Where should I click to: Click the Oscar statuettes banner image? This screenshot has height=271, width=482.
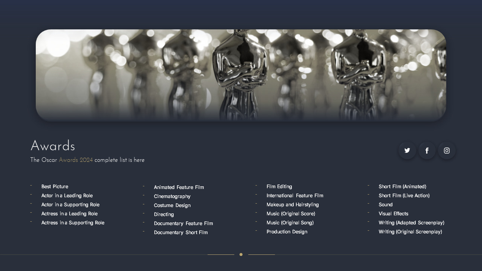241,75
